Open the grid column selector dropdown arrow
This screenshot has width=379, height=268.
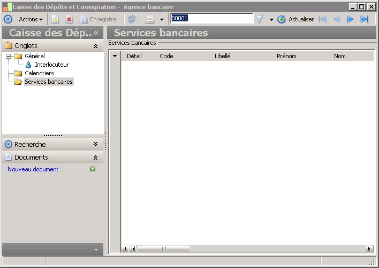115,56
